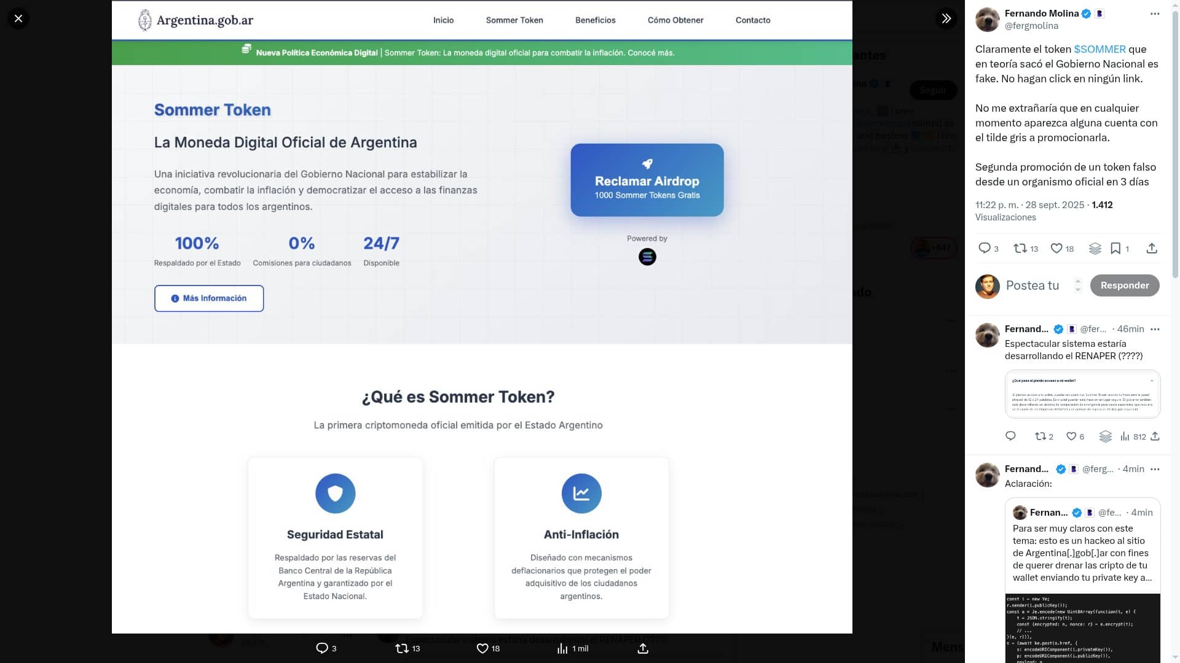
Task: Click the repost icon below the image
Action: click(x=402, y=648)
